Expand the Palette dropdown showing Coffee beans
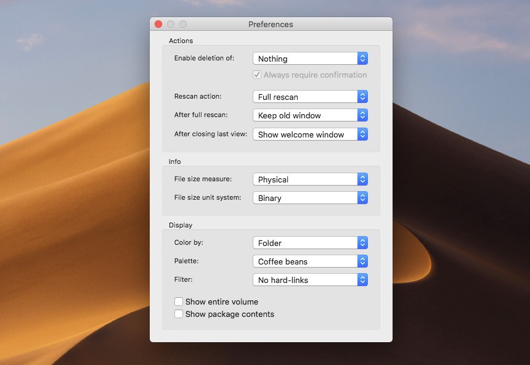This screenshot has width=530, height=365. tap(311, 261)
